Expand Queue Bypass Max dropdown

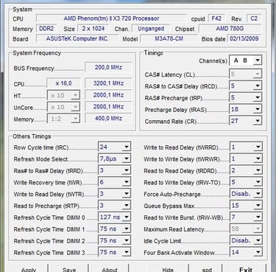pyautogui.click(x=246, y=206)
